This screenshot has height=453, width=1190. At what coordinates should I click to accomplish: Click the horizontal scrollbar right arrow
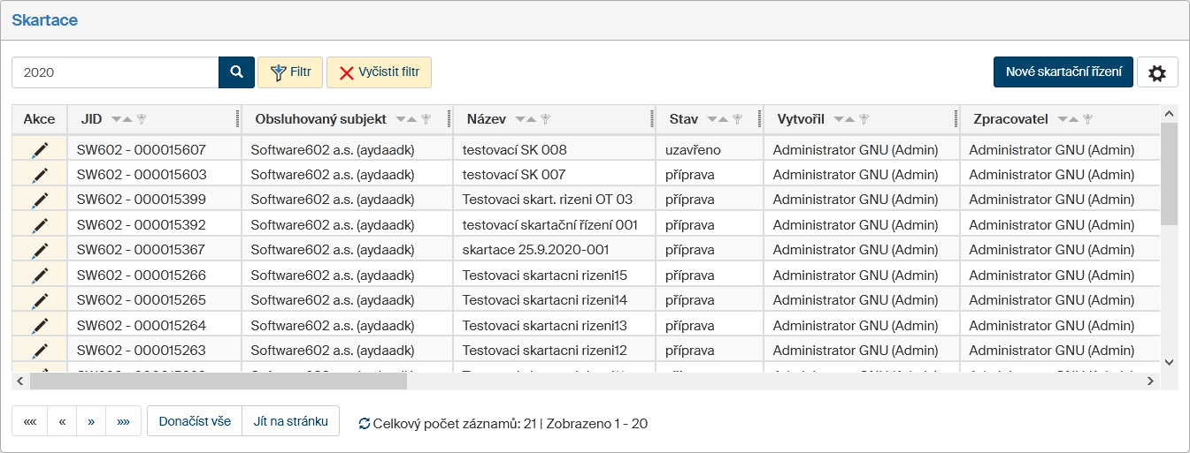[x=1150, y=381]
